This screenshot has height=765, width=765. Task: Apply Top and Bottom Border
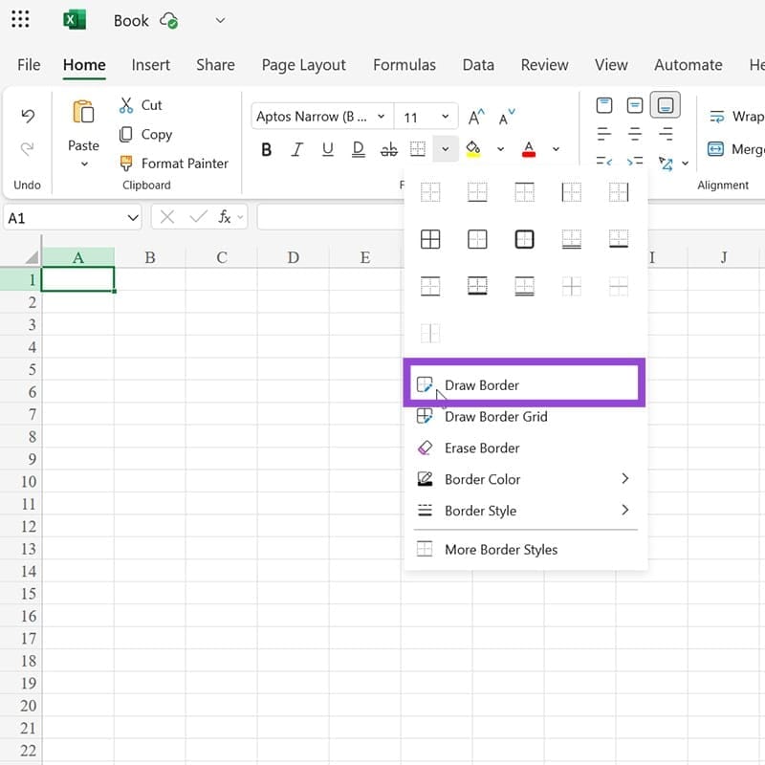click(x=430, y=286)
